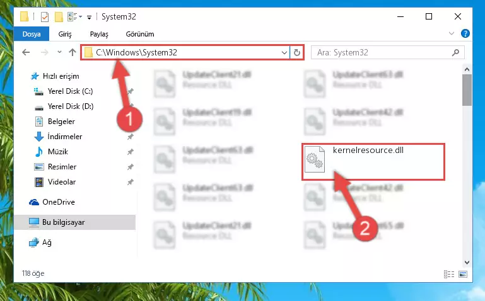This screenshot has height=301, width=485.
Task: Switch to the Görünüm ribbon tab
Action: pos(140,34)
